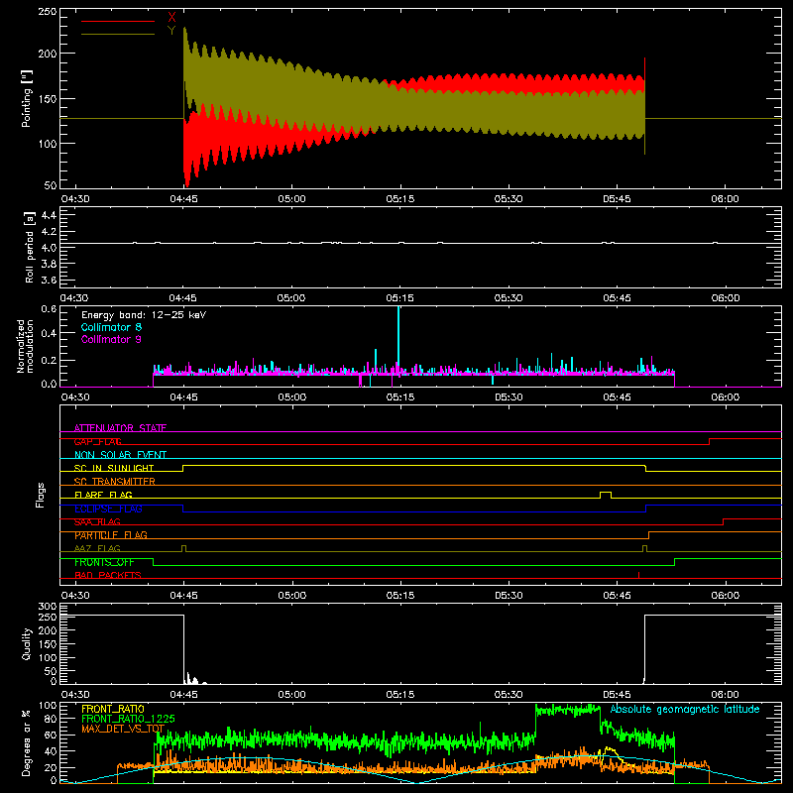The image size is (793, 793).
Task: Click the tall cyan modulation spike at 05:15
Action: (398, 335)
